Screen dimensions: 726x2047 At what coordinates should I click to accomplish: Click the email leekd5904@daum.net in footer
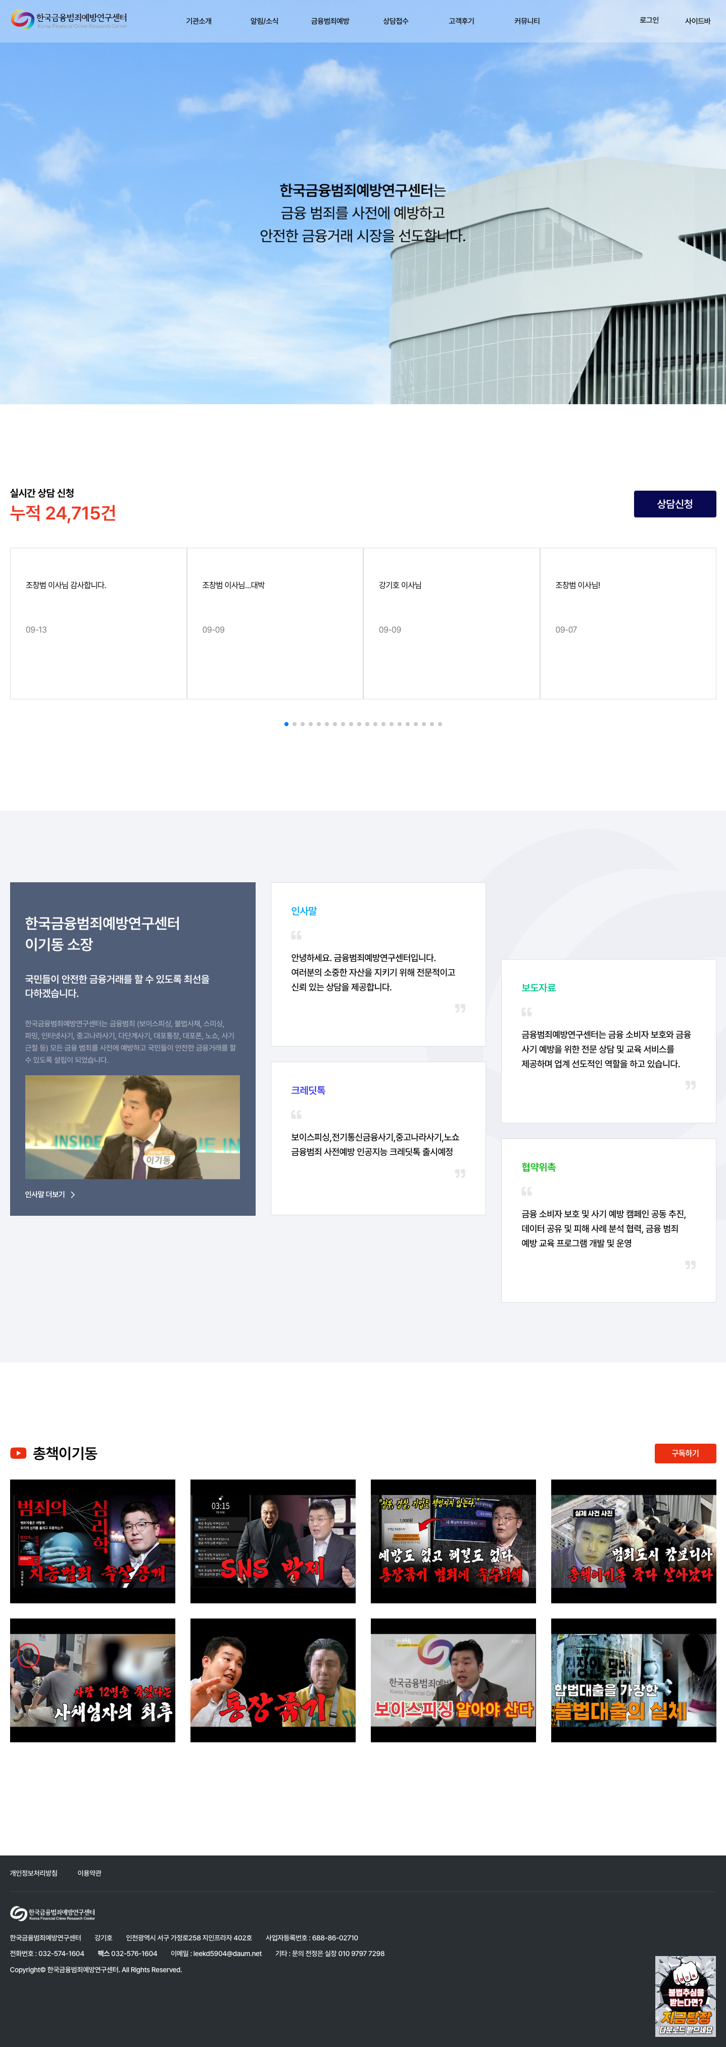point(227,1953)
